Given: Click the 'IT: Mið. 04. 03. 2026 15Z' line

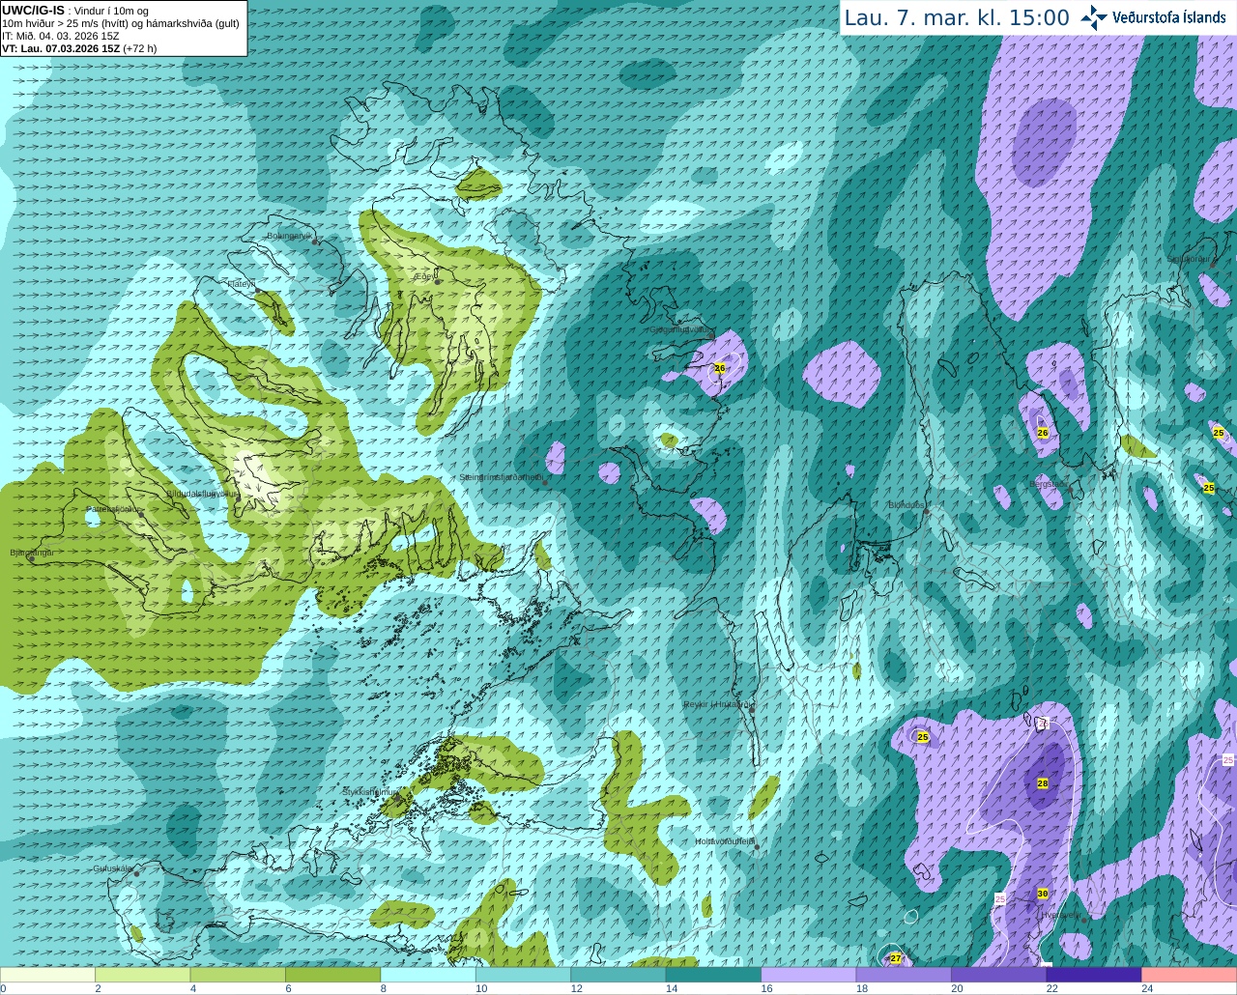Looking at the screenshot, I should [x=61, y=36].
